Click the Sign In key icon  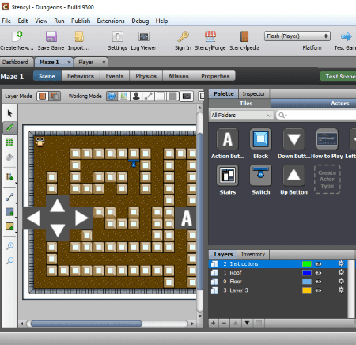[183, 36]
